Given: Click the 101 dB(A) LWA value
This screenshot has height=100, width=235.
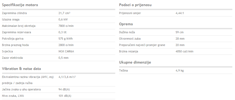Looking at the screenshot, I should (x=65, y=96).
